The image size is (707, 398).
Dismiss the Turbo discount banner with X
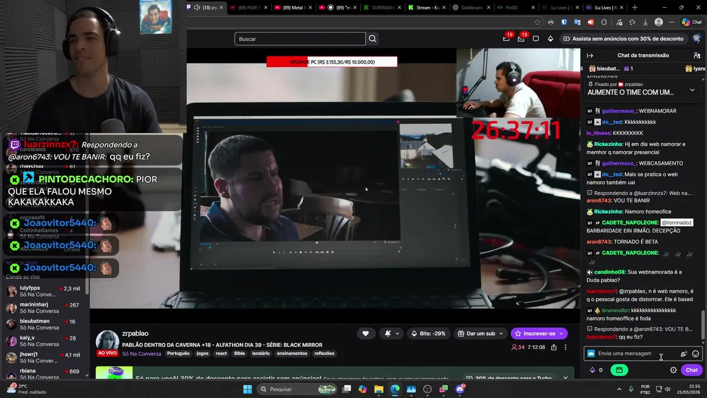565,378
